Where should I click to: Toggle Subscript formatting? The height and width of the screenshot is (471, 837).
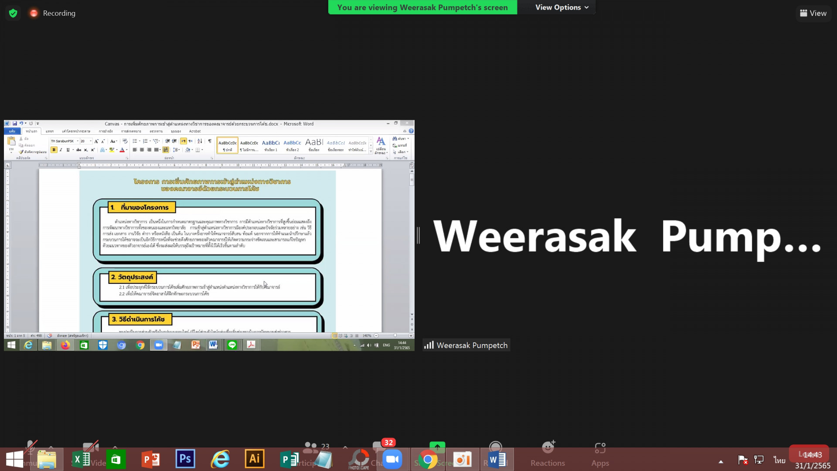86,150
